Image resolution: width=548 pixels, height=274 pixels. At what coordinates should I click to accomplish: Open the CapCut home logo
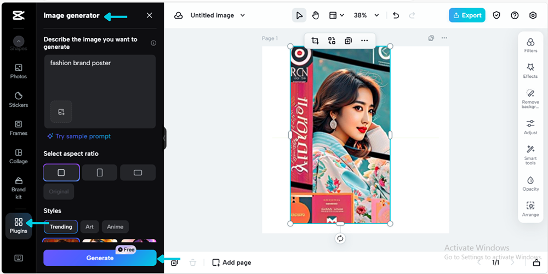pos(18,15)
